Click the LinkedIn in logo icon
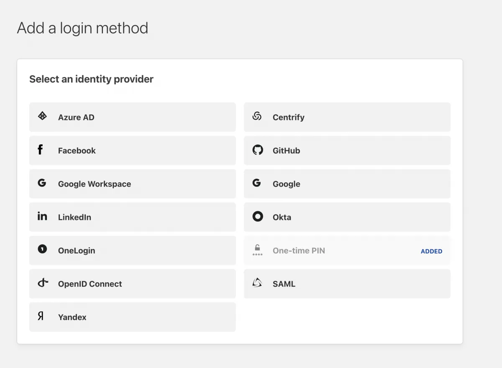Viewport: 502px width, 368px height. coord(42,216)
